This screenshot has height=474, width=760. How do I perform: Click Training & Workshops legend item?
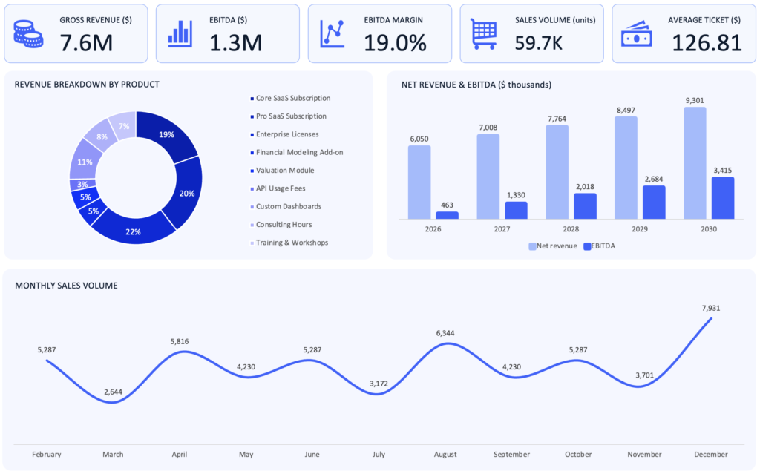[x=291, y=243]
